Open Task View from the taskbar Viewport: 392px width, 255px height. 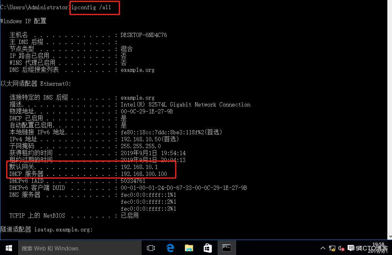151,248
